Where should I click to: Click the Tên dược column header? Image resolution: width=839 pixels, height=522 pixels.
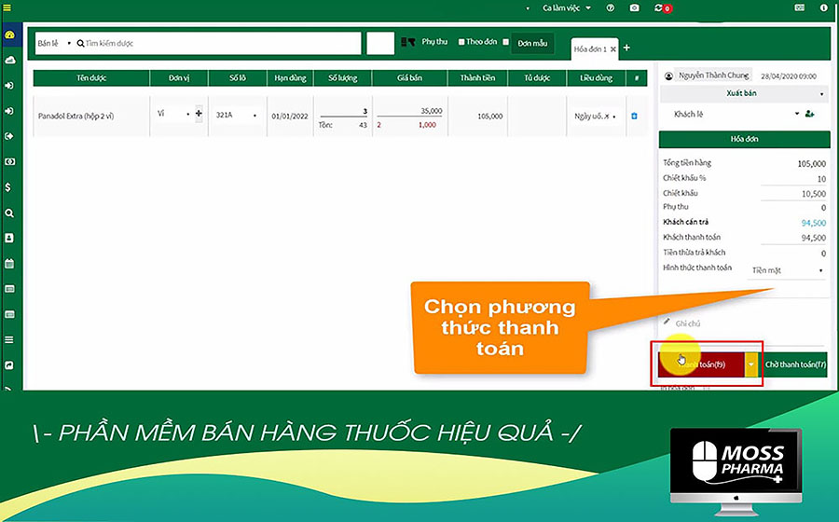91,78
